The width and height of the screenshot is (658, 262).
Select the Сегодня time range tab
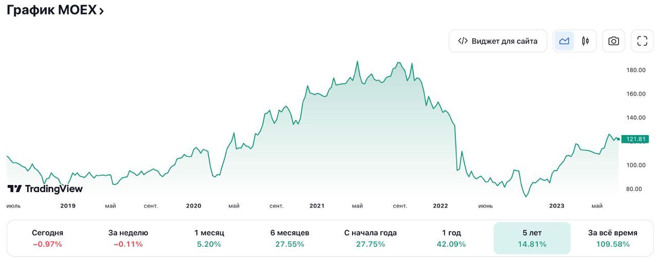(x=47, y=238)
